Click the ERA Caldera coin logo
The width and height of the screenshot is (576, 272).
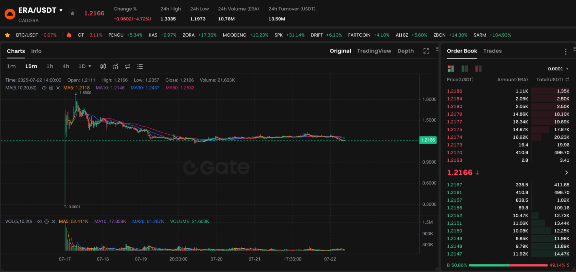[x=10, y=14]
